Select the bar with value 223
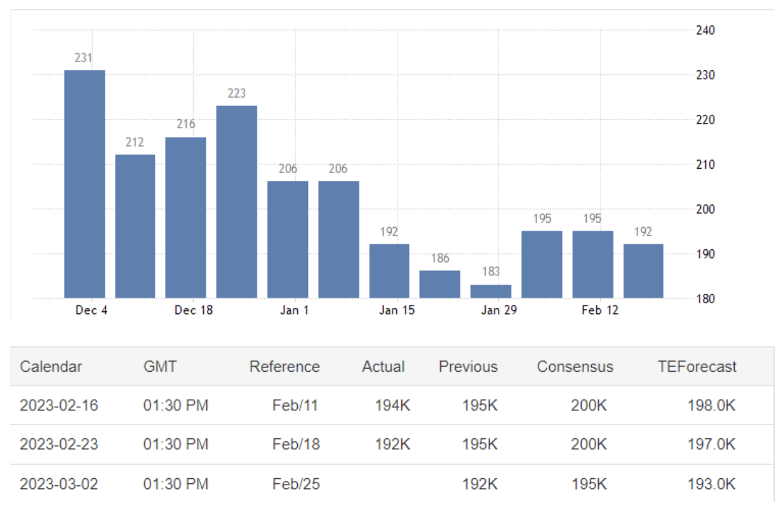The height and width of the screenshot is (510, 781). pyautogui.click(x=236, y=202)
